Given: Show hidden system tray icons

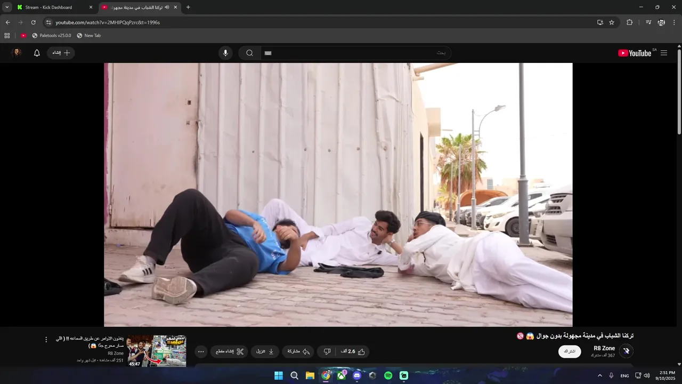Looking at the screenshot, I should (600, 375).
